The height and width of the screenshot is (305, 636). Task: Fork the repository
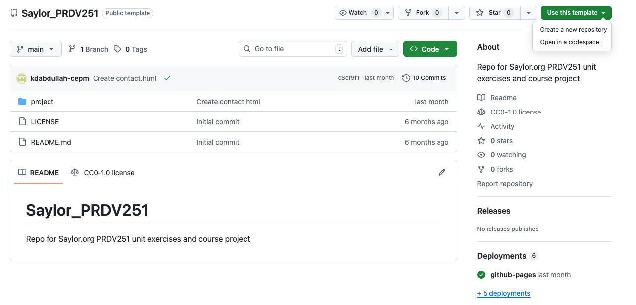click(423, 13)
